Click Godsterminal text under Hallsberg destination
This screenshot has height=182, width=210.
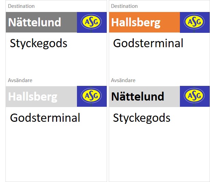click(x=148, y=43)
